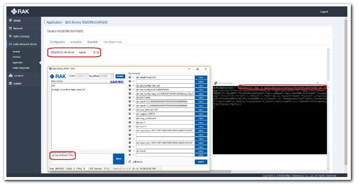Open General submenu item

pos(16,52)
